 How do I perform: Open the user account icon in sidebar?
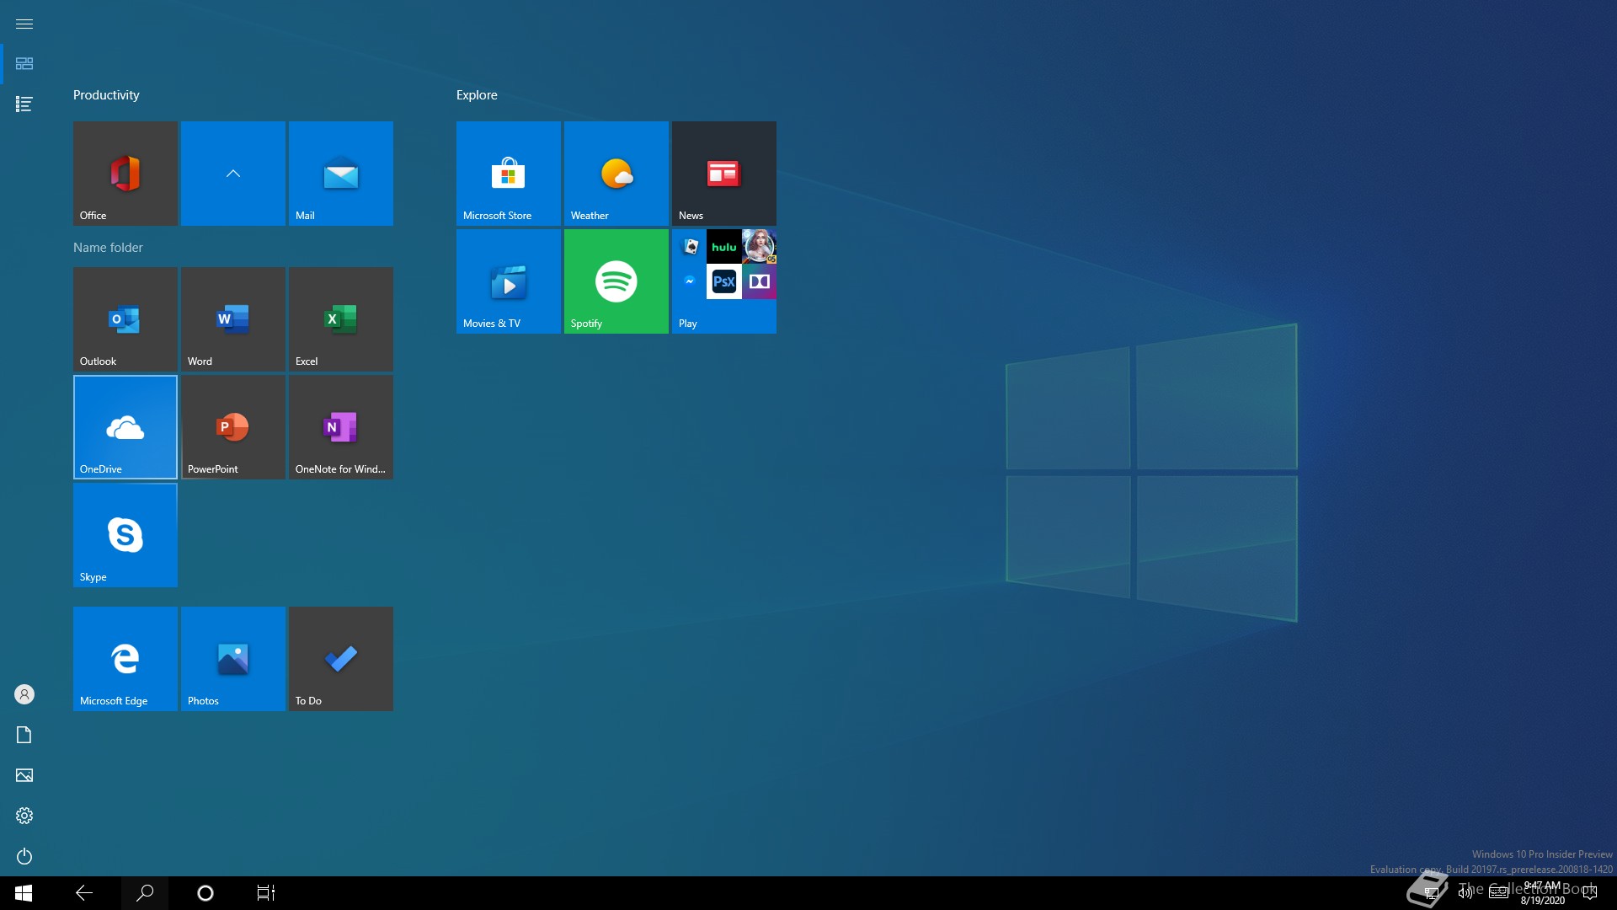pyautogui.click(x=24, y=694)
